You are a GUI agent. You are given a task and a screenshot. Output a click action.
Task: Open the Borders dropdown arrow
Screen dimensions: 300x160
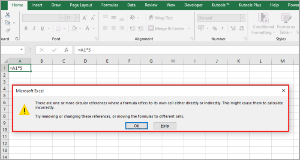(64, 28)
